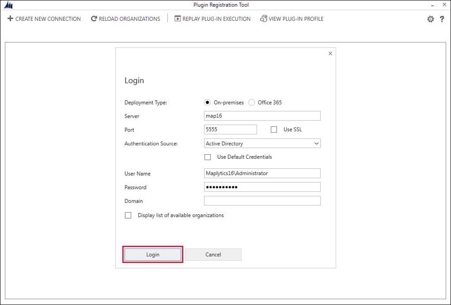451x305 pixels.
Task: Click the View Plug-in Profile icon
Action: tap(263, 19)
